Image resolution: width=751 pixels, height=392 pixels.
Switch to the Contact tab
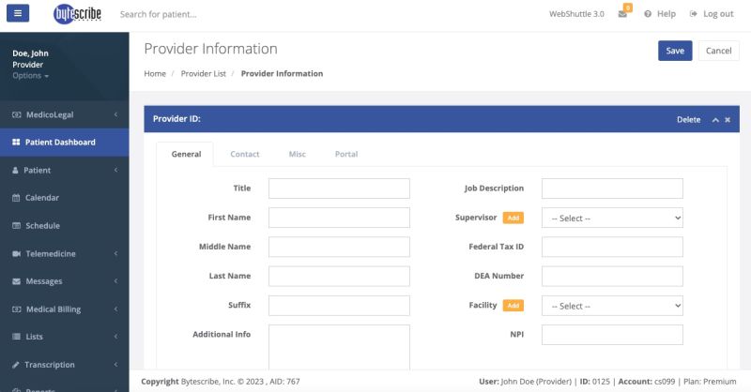pyautogui.click(x=245, y=154)
